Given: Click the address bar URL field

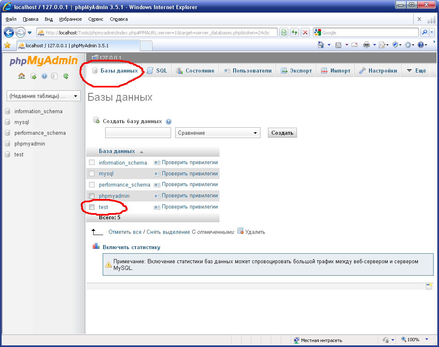Looking at the screenshot, I should [157, 32].
